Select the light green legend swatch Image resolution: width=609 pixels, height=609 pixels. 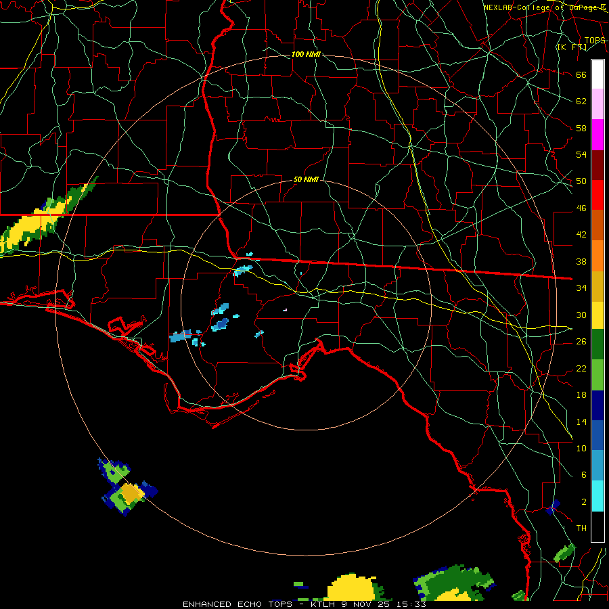pyautogui.click(x=597, y=375)
